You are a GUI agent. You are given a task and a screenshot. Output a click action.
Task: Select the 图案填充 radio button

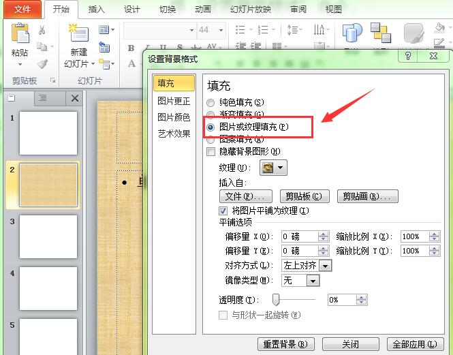pyautogui.click(x=210, y=140)
